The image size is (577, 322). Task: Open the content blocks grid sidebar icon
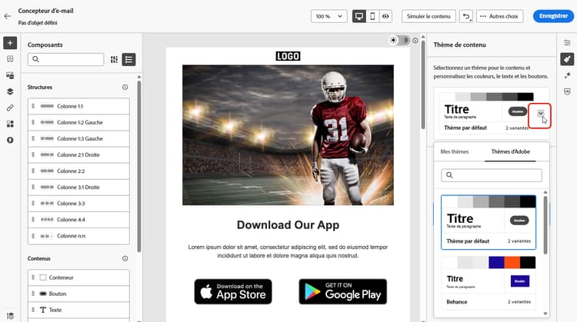click(10, 124)
